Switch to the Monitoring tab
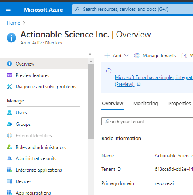This screenshot has height=195, width=193. tap(145, 103)
